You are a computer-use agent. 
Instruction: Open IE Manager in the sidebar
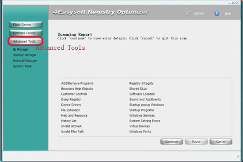[x=21, y=49]
